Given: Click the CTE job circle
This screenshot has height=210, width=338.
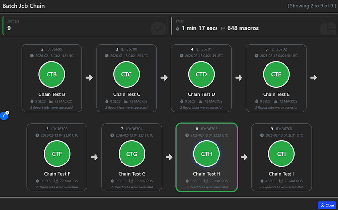Looking at the screenshot, I should click(276, 74).
